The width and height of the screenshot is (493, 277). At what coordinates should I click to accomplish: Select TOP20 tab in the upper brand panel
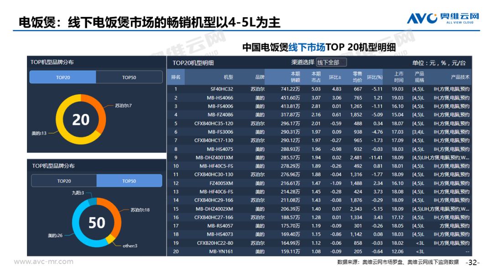63,77
